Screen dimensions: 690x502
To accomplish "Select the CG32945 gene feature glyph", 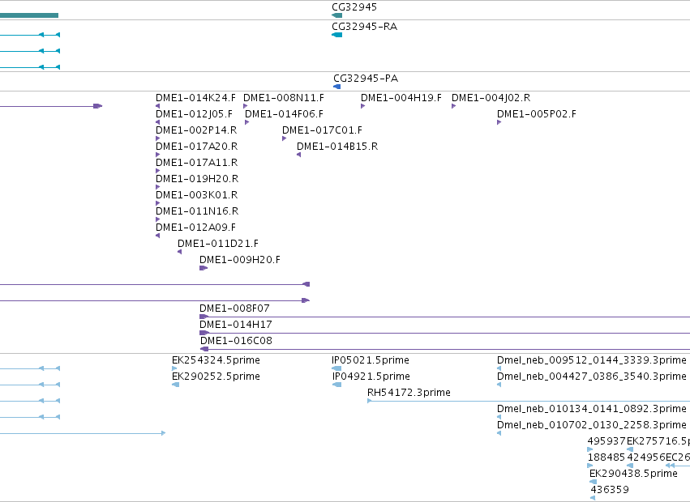I will 336,15.
